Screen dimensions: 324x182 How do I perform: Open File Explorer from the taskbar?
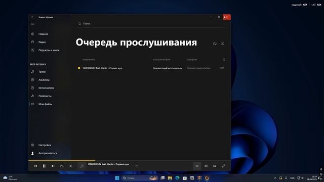[170, 178]
